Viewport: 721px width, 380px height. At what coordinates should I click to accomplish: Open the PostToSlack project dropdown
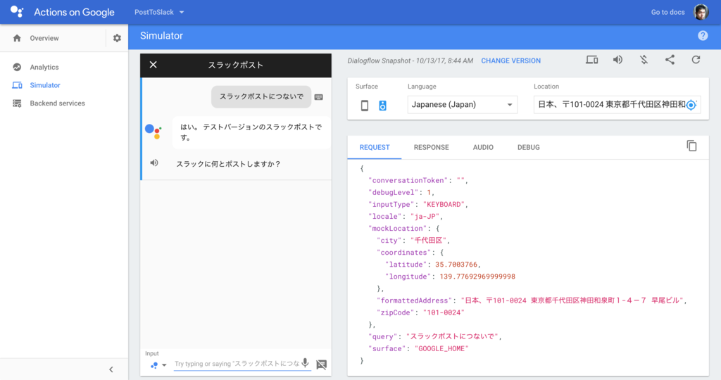159,13
